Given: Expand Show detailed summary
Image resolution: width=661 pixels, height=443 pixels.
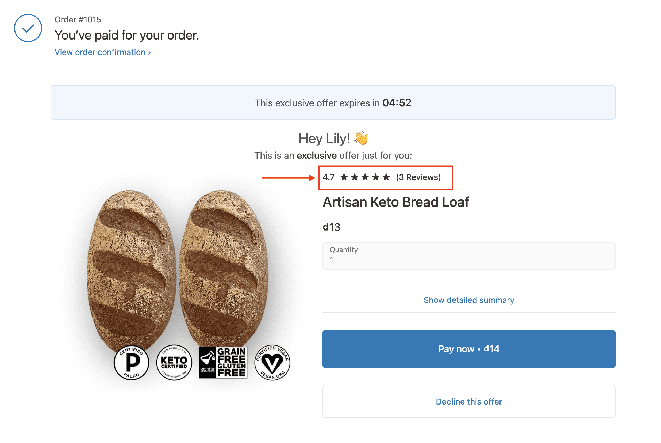Looking at the screenshot, I should click(468, 300).
